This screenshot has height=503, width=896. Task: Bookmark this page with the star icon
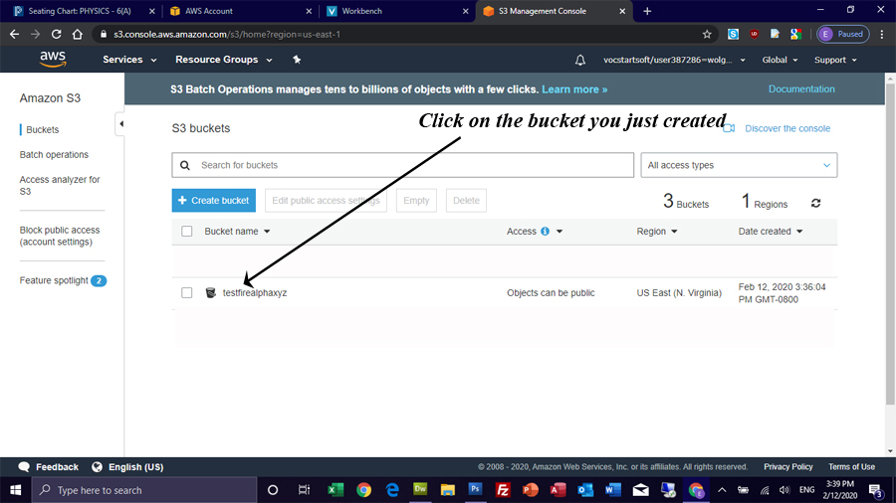click(708, 34)
